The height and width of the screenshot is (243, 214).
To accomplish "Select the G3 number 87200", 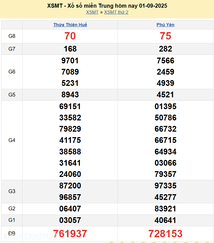I will (x=70, y=186).
